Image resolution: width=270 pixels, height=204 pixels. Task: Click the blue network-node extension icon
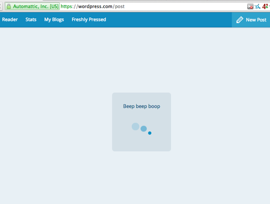[x=258, y=6]
